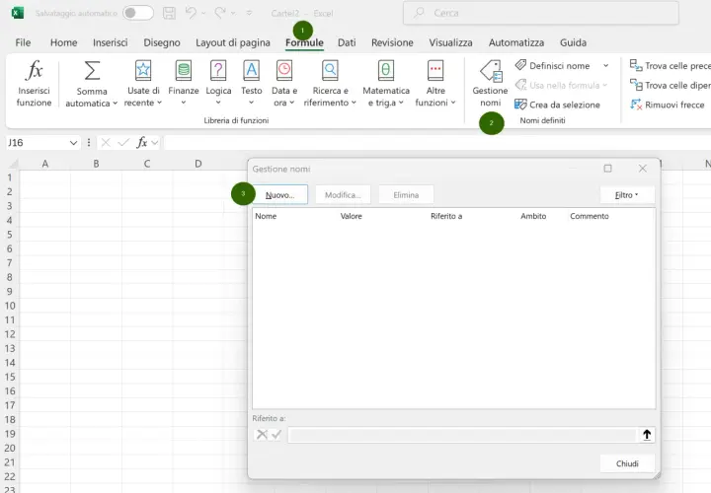Expand the Definisci nome dropdown arrow

pyautogui.click(x=605, y=66)
